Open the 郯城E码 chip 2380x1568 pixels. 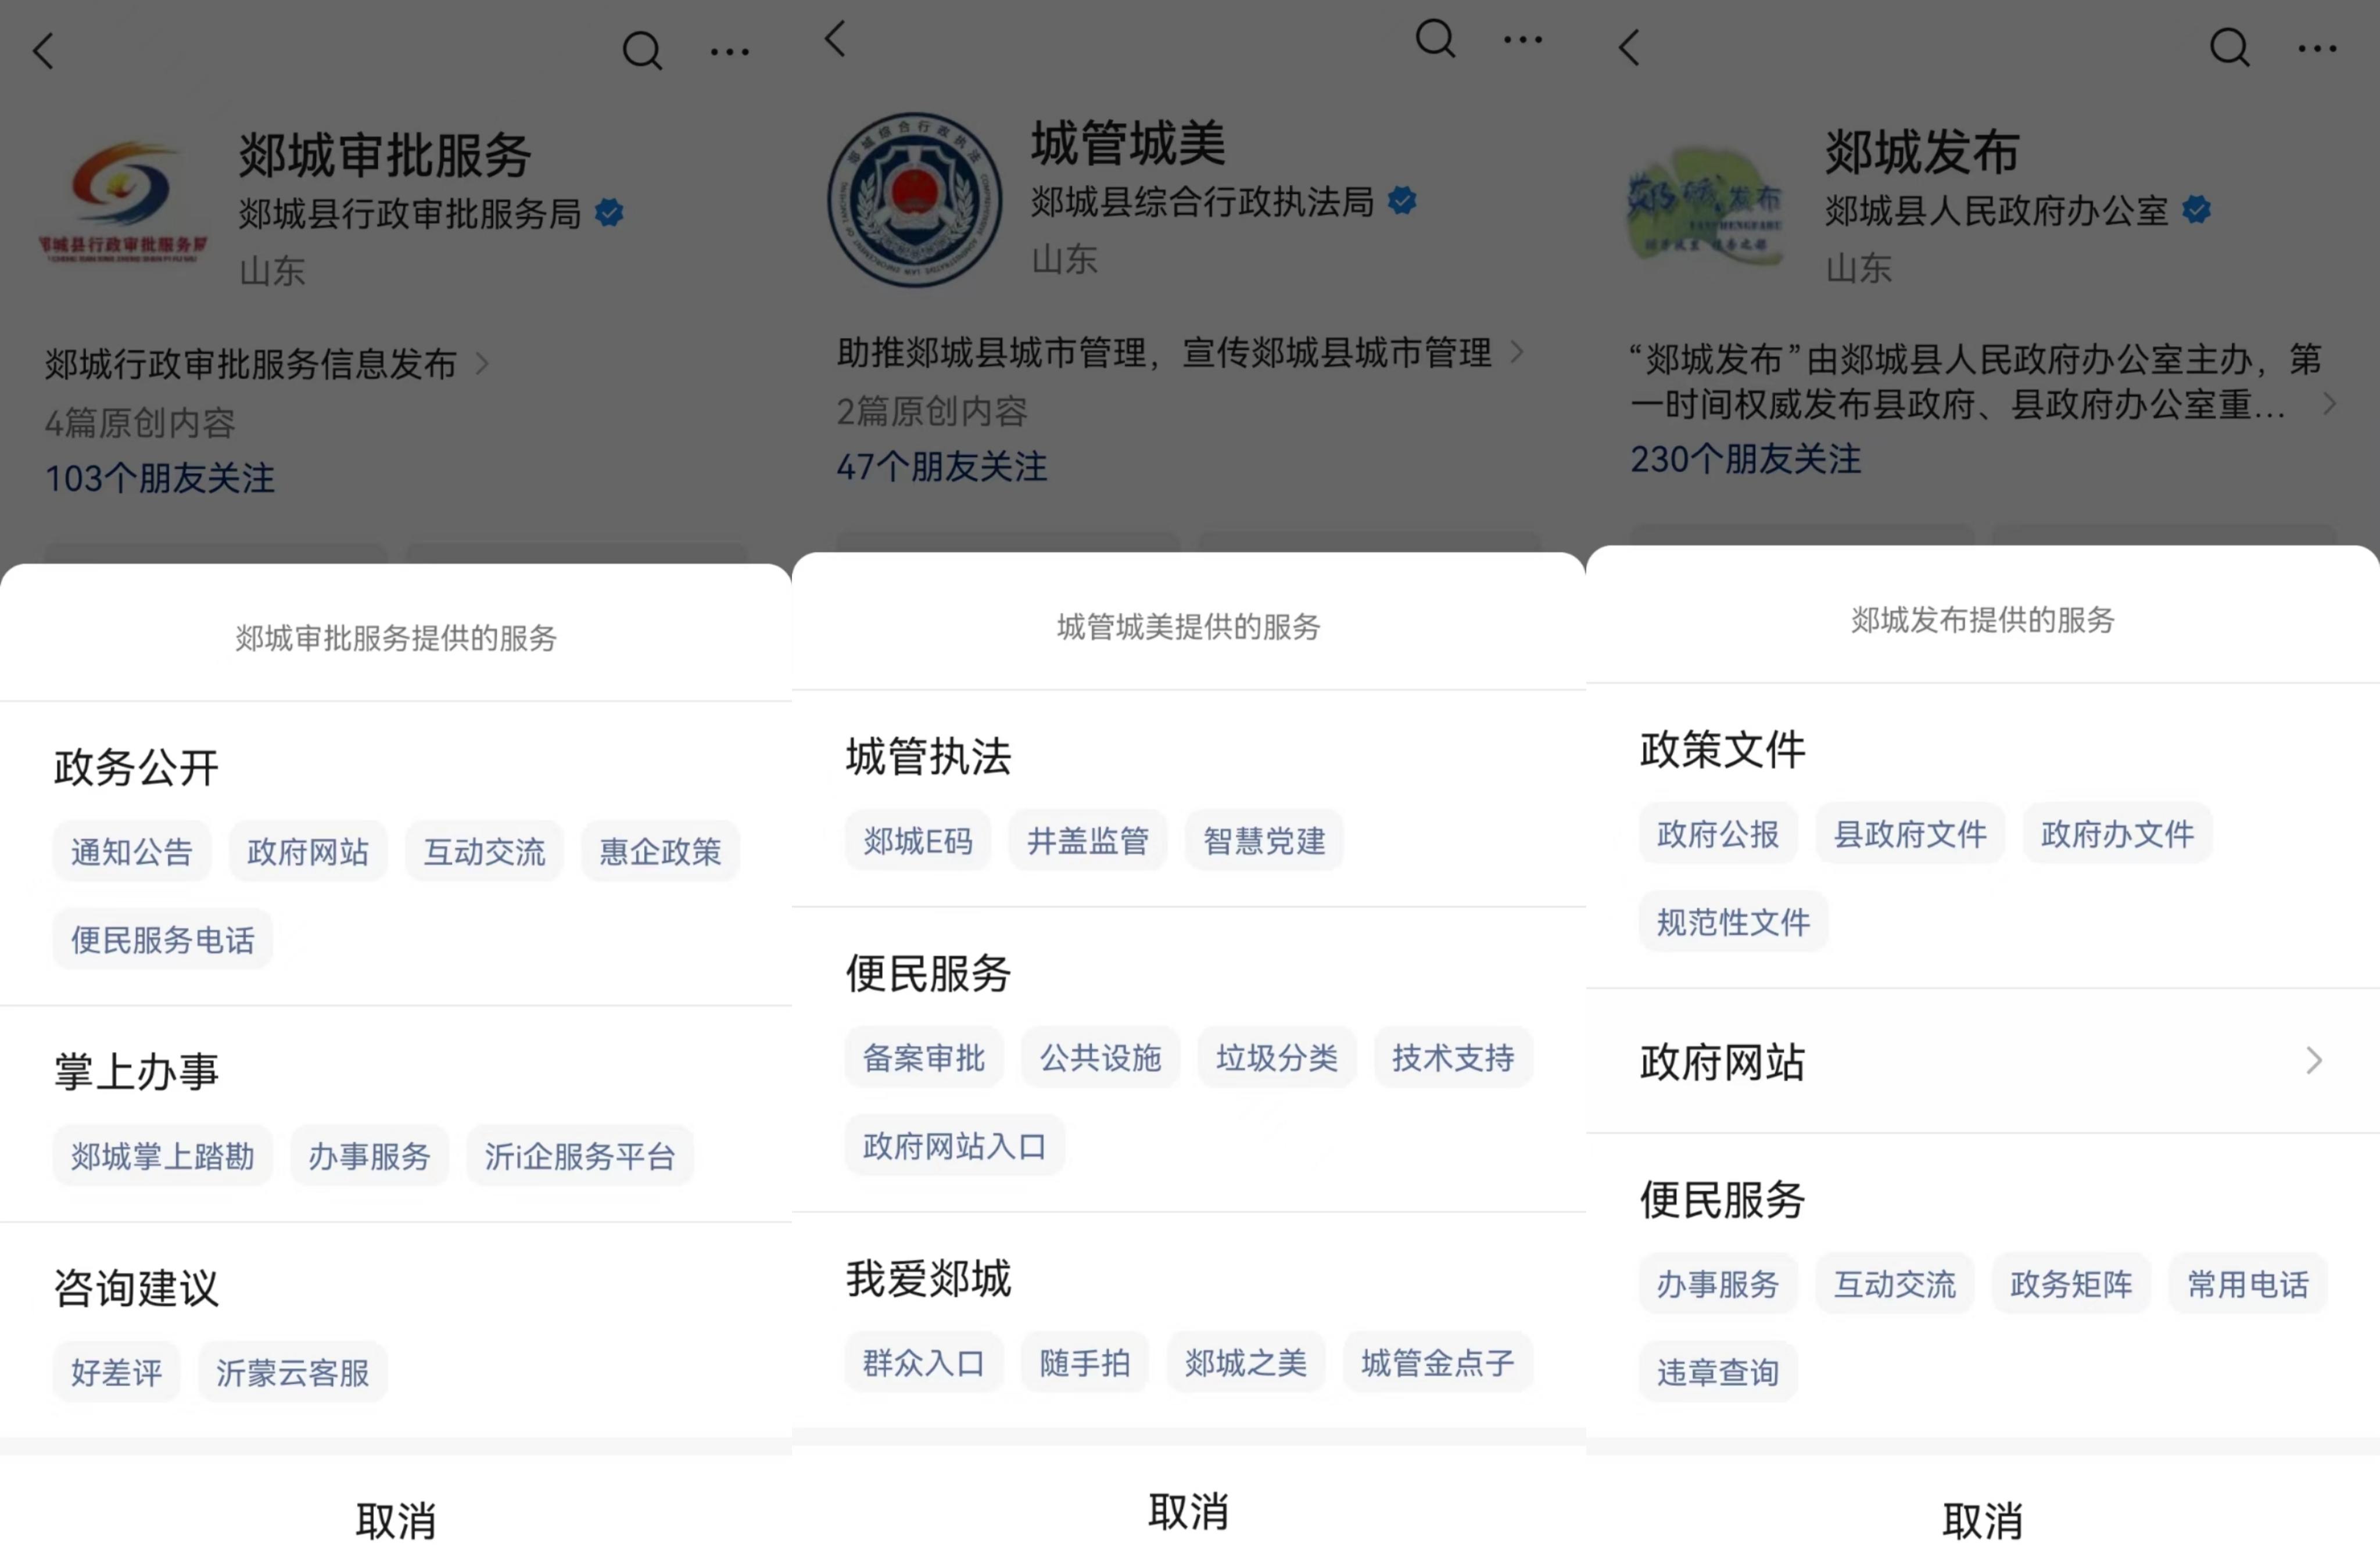click(918, 841)
